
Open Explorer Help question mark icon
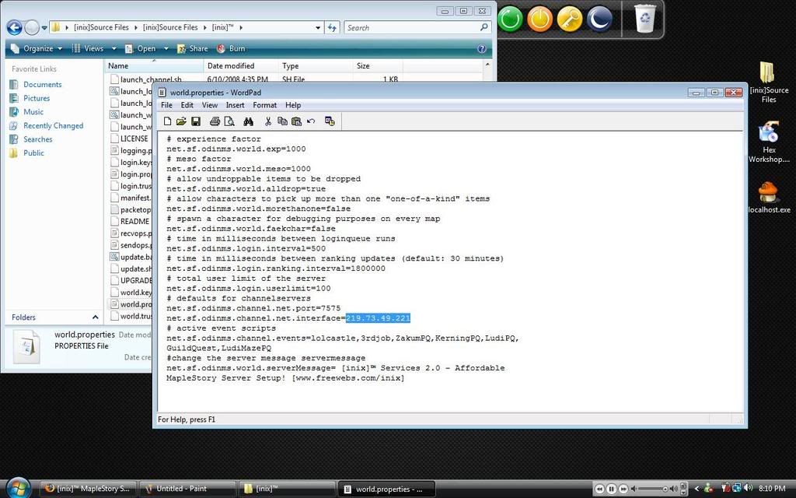pos(482,49)
